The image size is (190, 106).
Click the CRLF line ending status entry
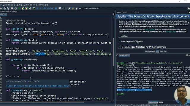point(175,105)
